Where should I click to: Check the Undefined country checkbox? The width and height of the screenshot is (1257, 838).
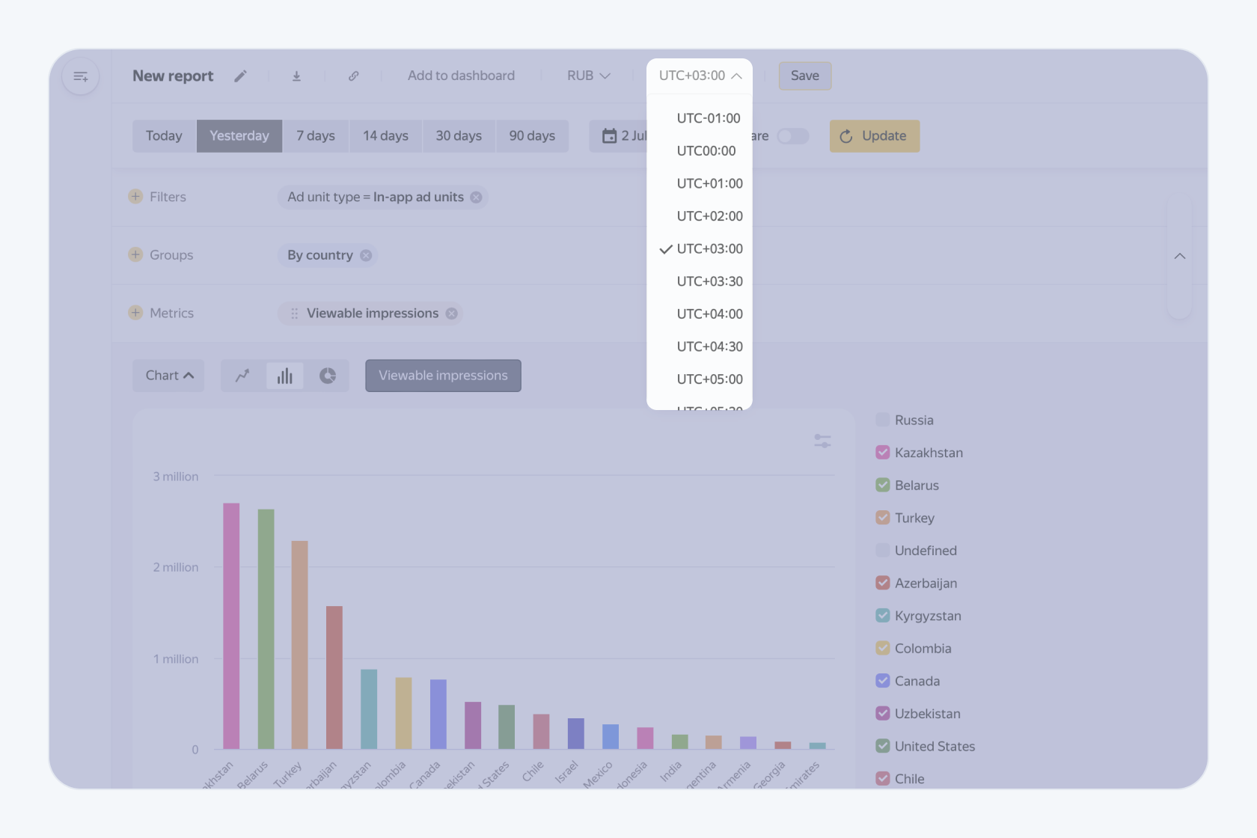(882, 550)
